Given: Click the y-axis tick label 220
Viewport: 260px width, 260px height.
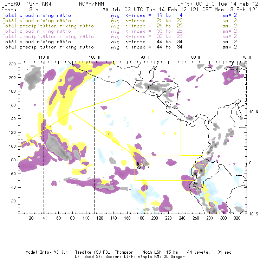Looking at the screenshot, I should 12,64.
